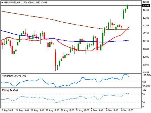This screenshot has height=113, width=151.
Task: Click the 11930 price axis label
Action: click(x=146, y=65)
